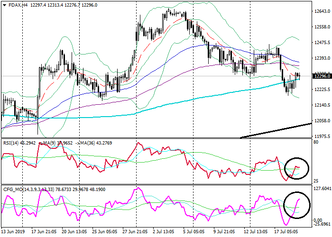Select the black circle on CFG_MO panel
Image resolution: width=332 pixels, height=237 pixels.
[x=296, y=205]
